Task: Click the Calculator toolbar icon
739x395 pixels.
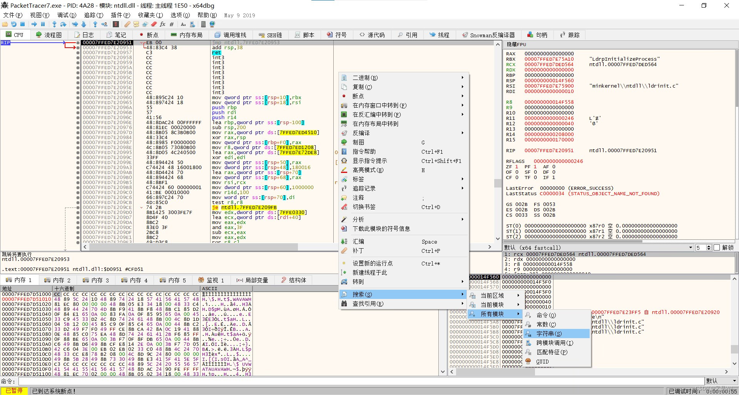Action: (203, 24)
